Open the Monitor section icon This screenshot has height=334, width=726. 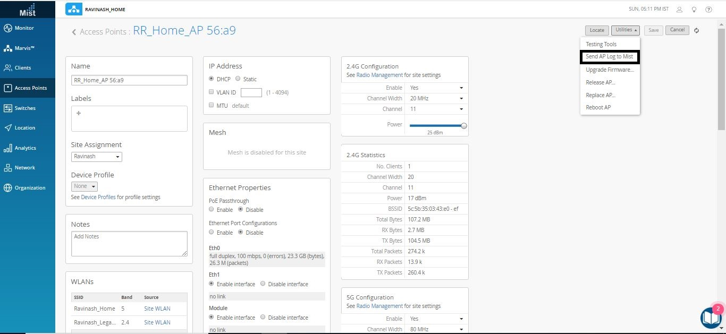pyautogui.click(x=8, y=28)
